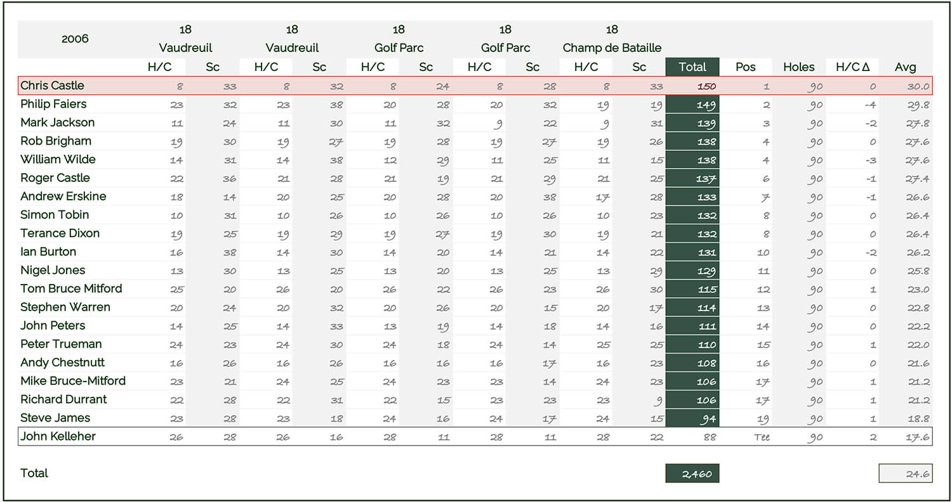Click 'Andrew Erskine' in the table
The width and height of the screenshot is (952, 502).
(x=63, y=196)
